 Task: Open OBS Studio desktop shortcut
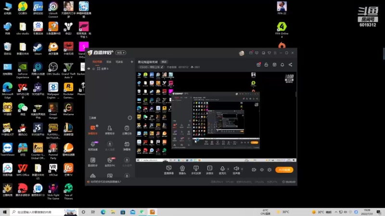point(53,69)
